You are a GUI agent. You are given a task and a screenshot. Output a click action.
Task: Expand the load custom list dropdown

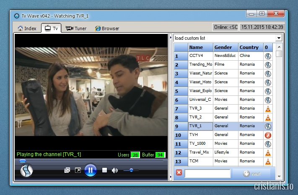click(x=279, y=38)
